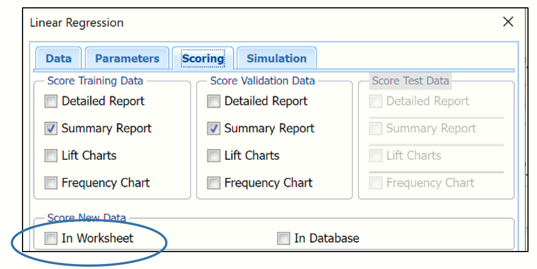The image size is (537, 269).
Task: Check the In Database option
Action: click(283, 239)
